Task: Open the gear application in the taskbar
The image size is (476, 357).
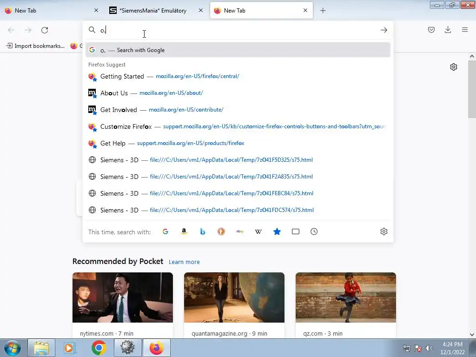Action: coord(127,348)
